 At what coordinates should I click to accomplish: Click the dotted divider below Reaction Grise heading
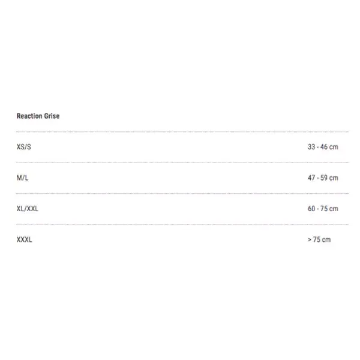pyautogui.click(x=183, y=132)
